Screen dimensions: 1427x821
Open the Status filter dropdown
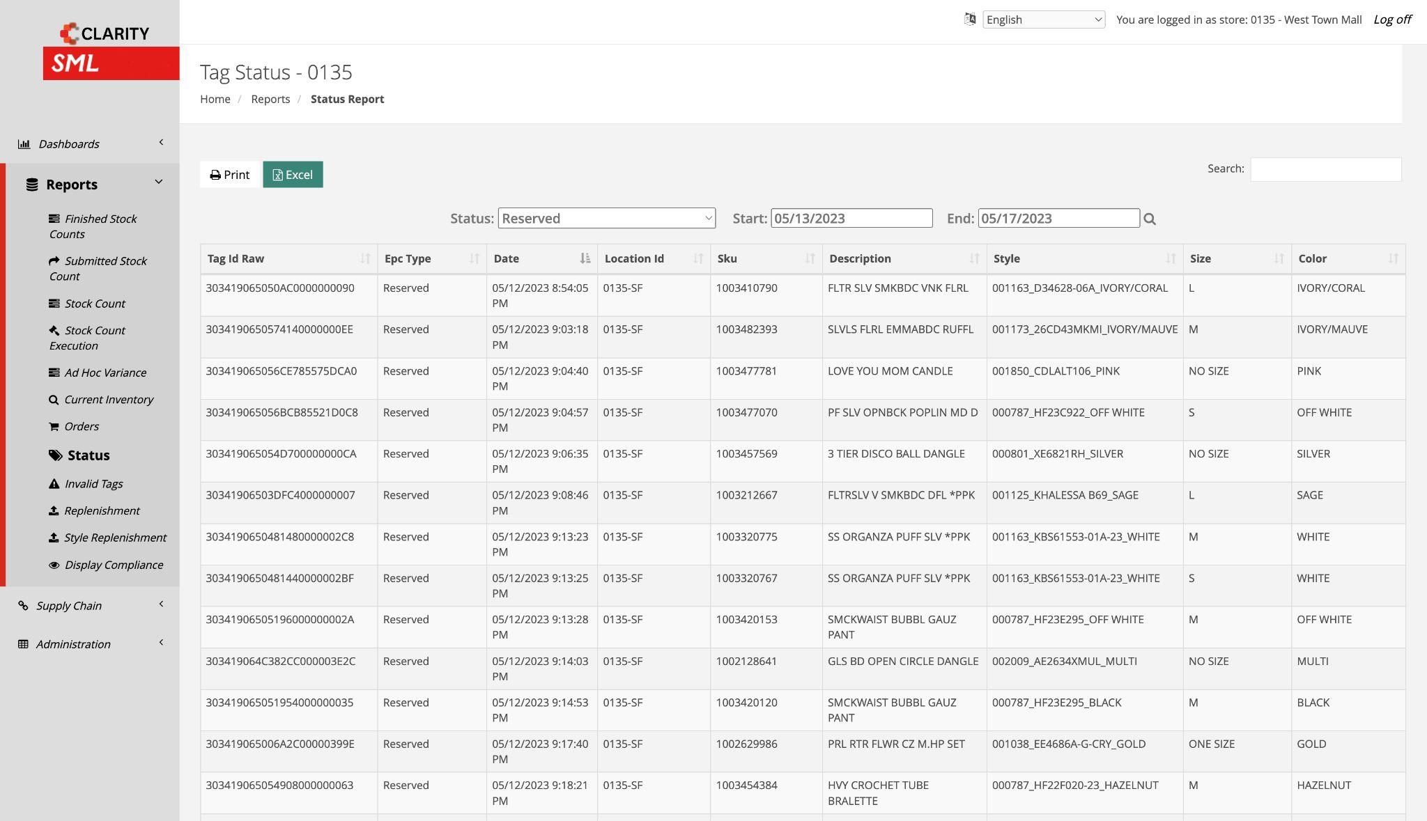point(606,219)
